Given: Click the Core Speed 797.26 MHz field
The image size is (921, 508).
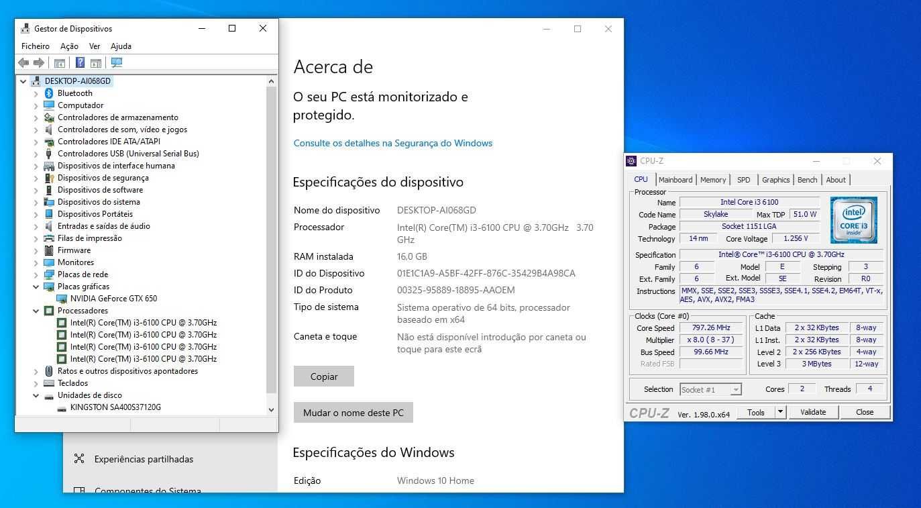Looking at the screenshot, I should tap(710, 328).
